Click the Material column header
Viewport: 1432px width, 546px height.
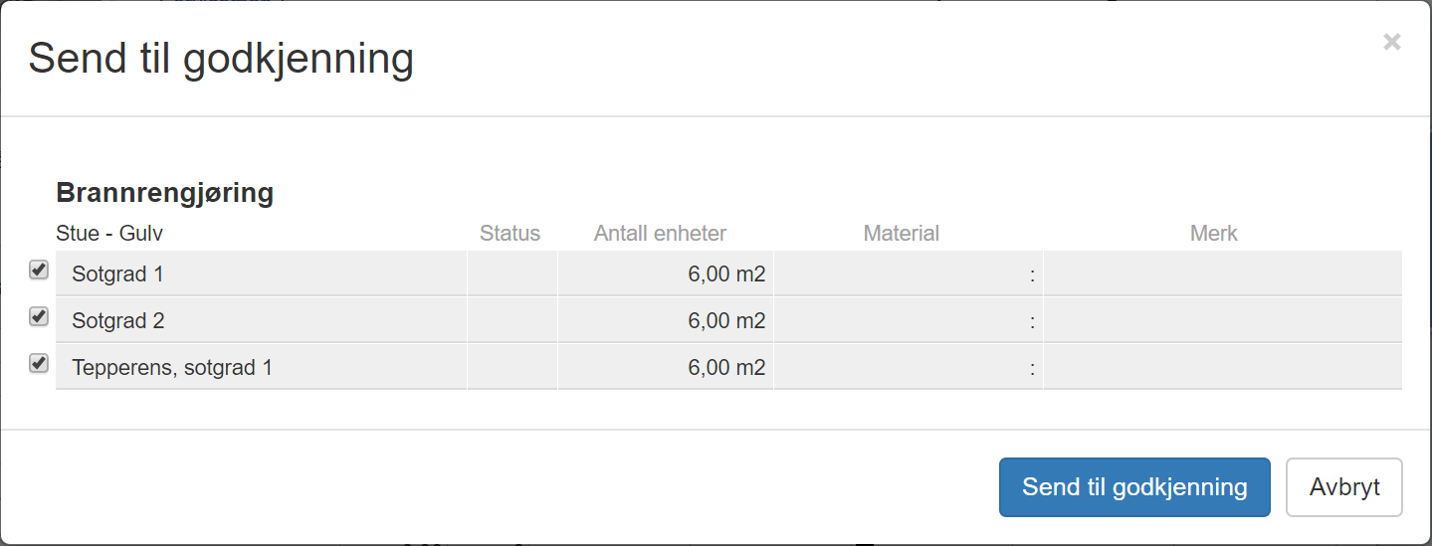pos(901,234)
